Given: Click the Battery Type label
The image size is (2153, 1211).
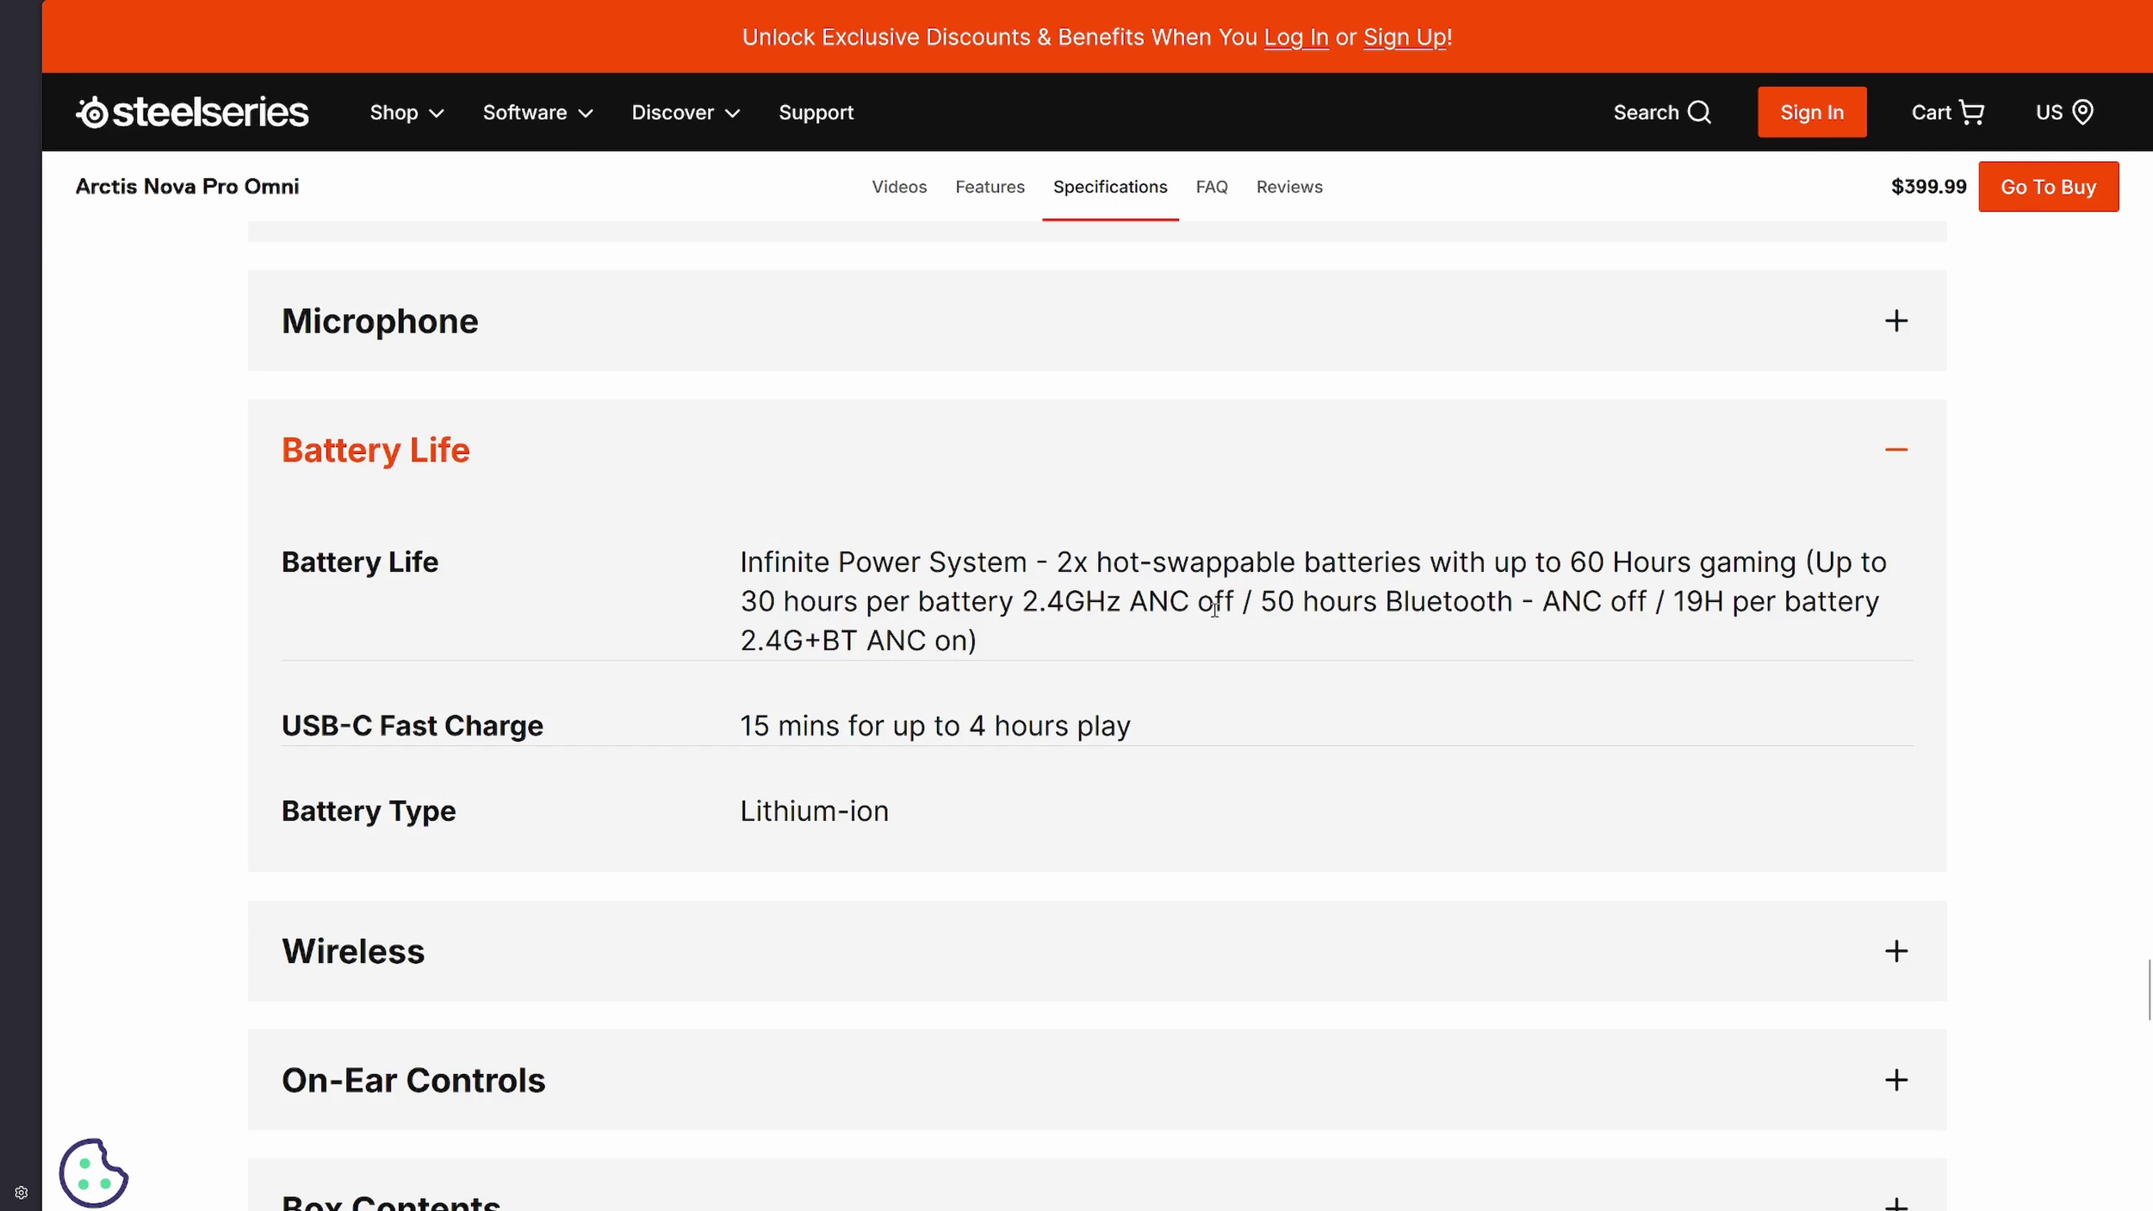Looking at the screenshot, I should 369,811.
